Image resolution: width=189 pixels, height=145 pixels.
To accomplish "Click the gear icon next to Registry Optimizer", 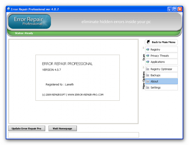I will 148,69.
